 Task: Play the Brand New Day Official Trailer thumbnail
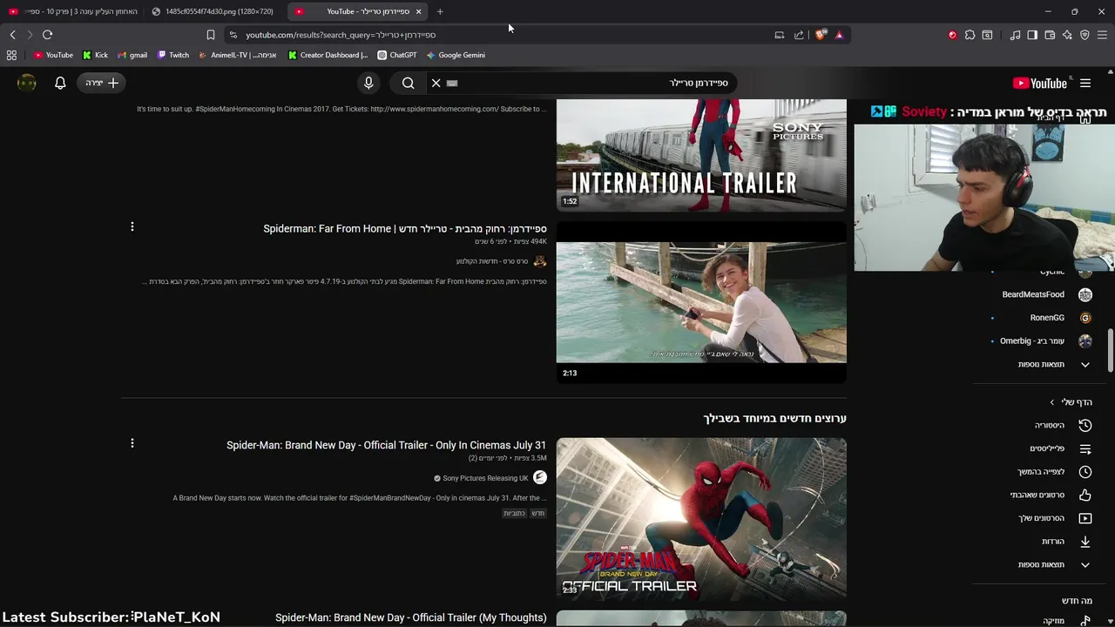coord(701,519)
